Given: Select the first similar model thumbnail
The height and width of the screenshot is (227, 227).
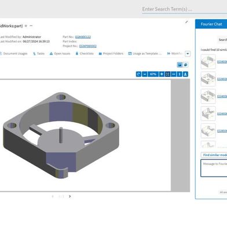Looking at the screenshot, I should click(x=208, y=61).
